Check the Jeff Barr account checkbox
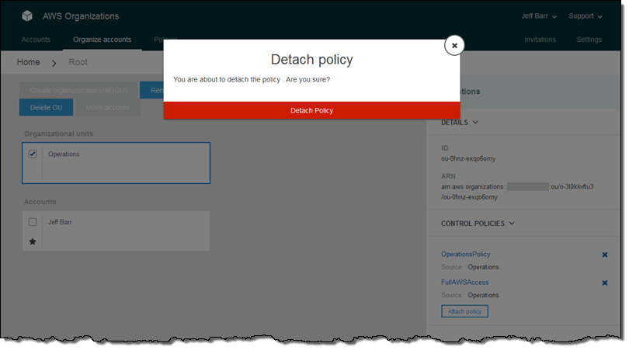629x350 pixels. coord(33,222)
